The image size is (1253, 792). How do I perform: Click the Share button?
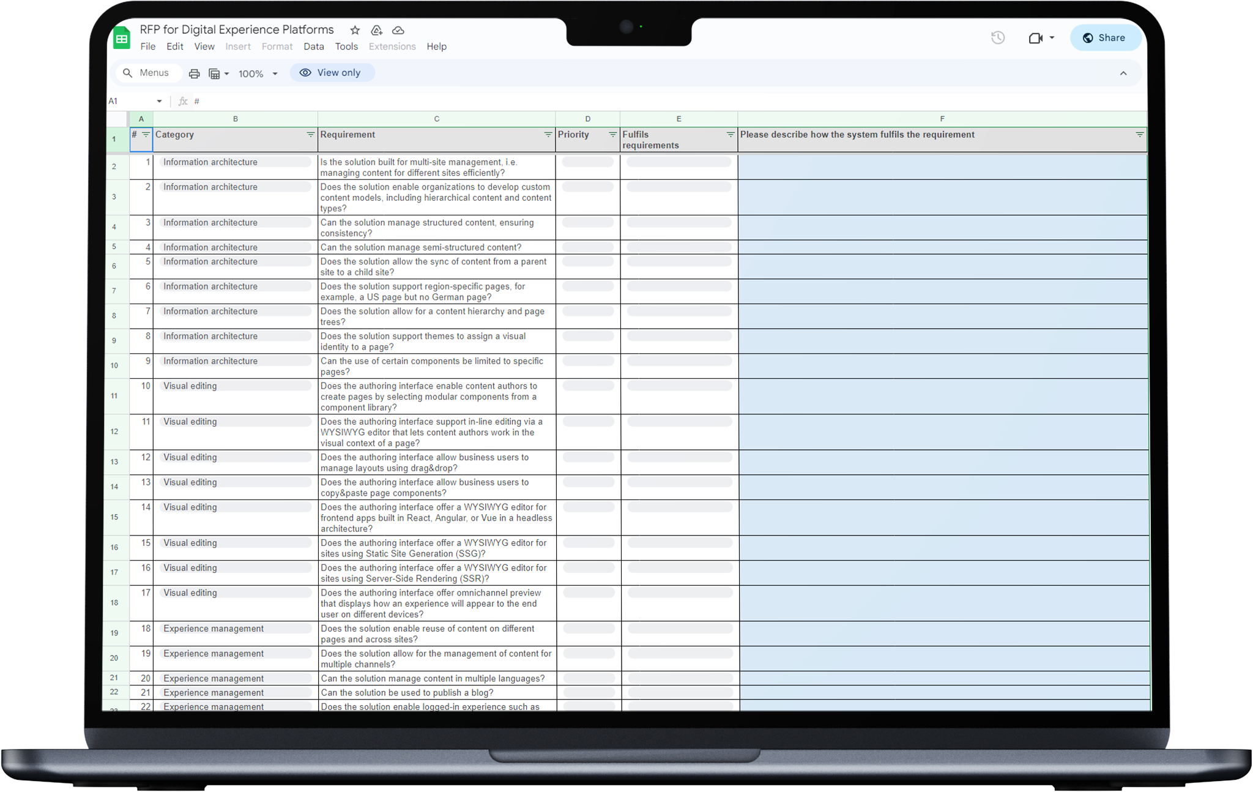[1104, 37]
